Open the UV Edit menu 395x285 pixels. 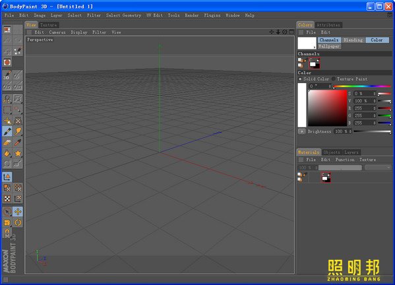point(154,15)
